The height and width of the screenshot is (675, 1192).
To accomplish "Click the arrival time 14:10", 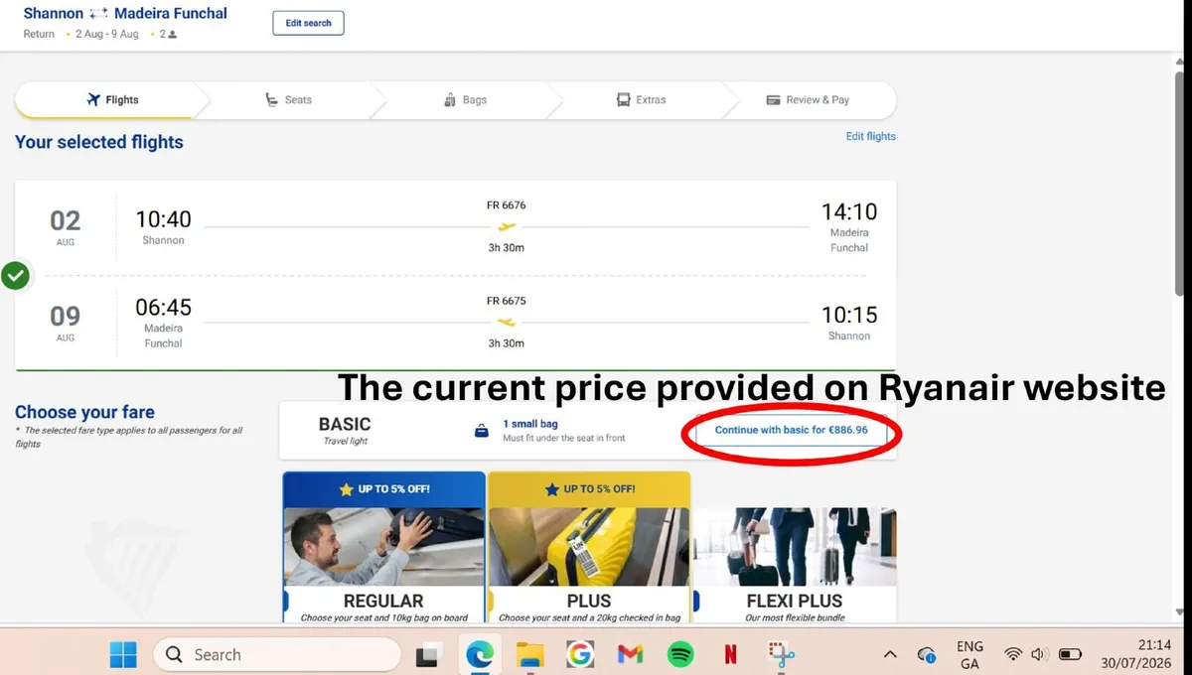I will coord(849,211).
